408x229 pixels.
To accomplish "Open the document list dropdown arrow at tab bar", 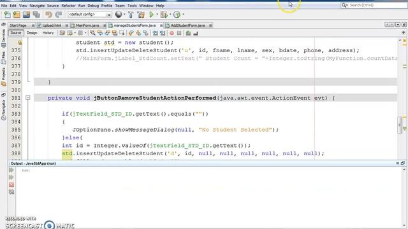I will pyautogui.click(x=398, y=25).
